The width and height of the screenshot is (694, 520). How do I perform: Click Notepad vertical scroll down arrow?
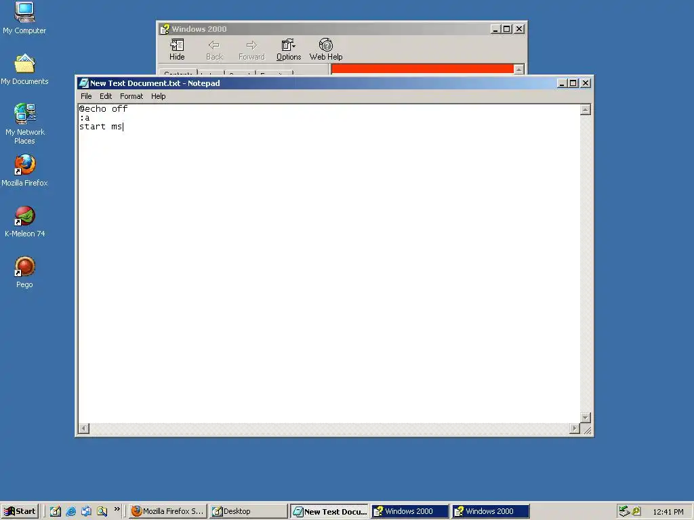pyautogui.click(x=585, y=418)
